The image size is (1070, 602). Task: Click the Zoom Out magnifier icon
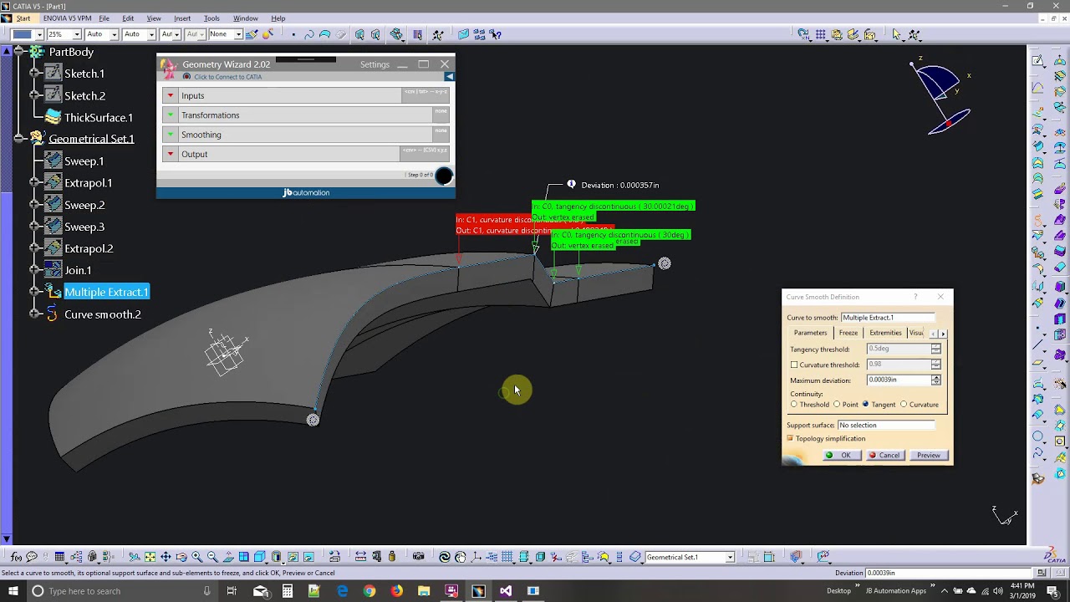tap(212, 557)
